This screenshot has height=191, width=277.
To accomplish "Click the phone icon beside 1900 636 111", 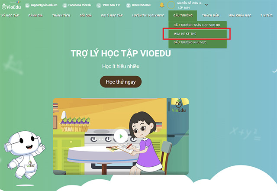I will 99,6.
